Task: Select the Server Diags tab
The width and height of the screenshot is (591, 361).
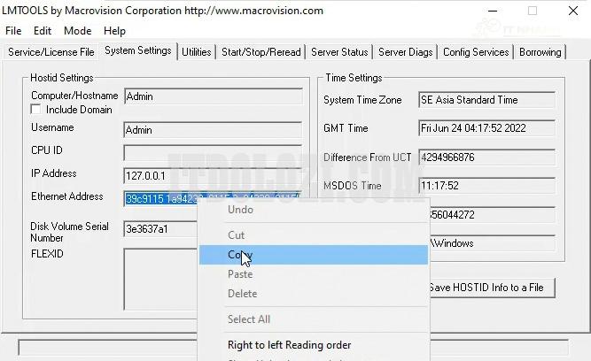Action: (406, 52)
